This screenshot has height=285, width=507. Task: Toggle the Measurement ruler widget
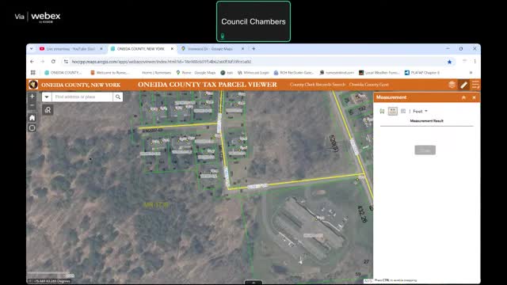[x=463, y=85]
